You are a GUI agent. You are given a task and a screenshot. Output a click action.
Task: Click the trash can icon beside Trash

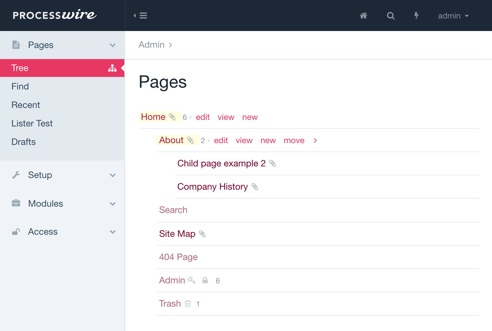188,304
